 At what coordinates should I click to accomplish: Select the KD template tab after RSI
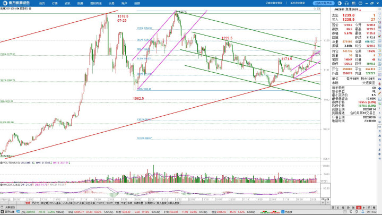click(x=109, y=203)
